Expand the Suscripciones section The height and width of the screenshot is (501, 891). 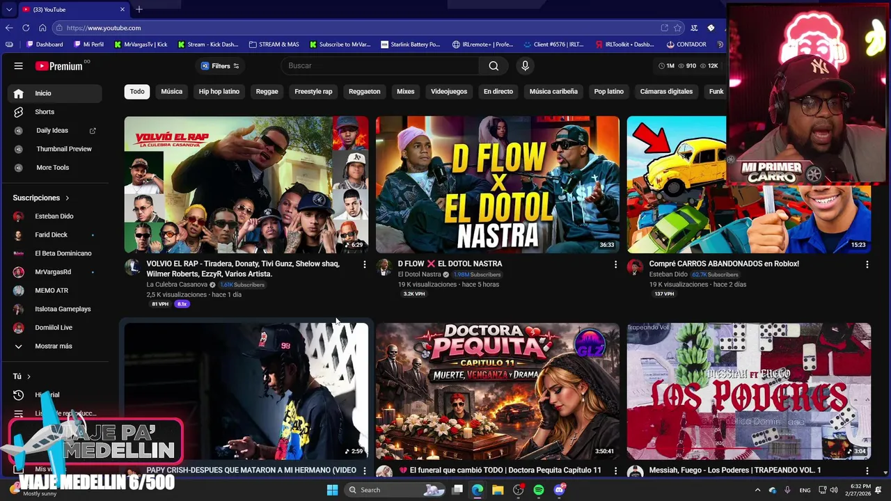pos(41,198)
